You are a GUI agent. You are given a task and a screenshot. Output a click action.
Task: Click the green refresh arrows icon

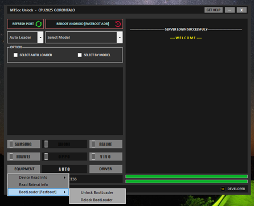[39, 24]
